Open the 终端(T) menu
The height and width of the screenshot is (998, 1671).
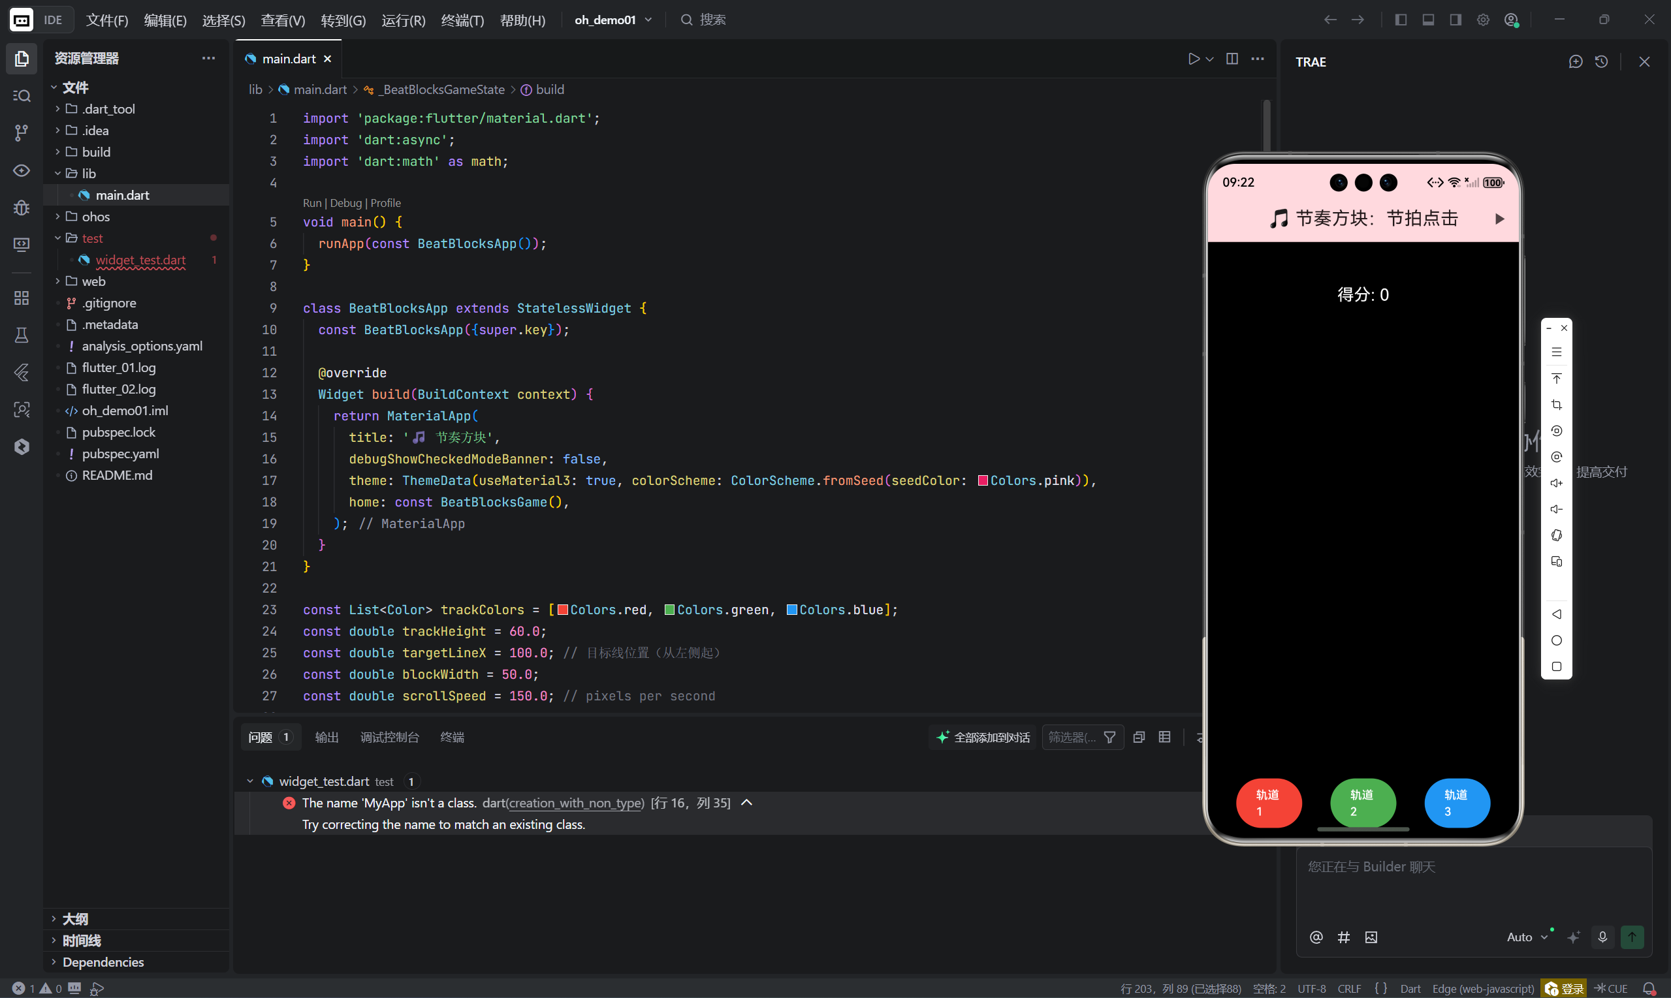[x=462, y=20]
